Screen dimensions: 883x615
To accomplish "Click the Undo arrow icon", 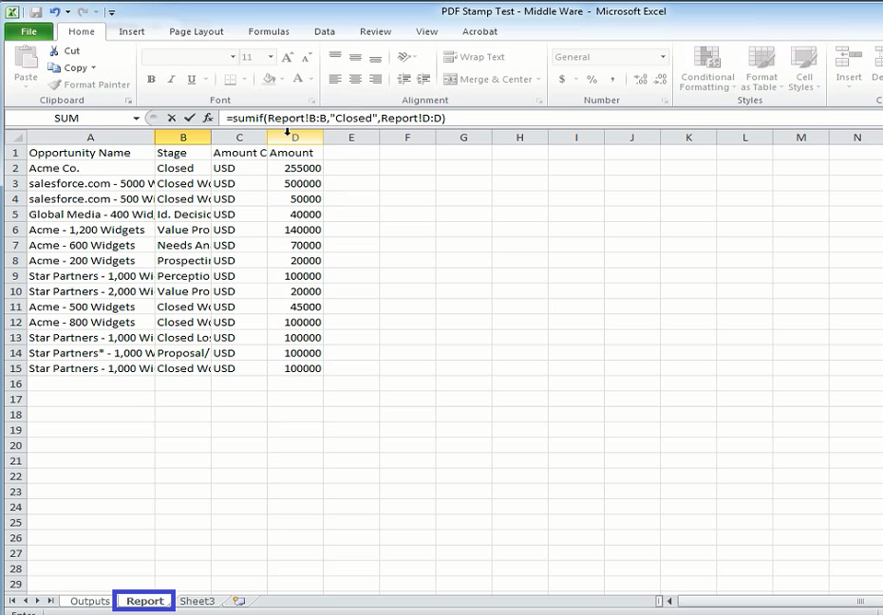I will coord(55,11).
